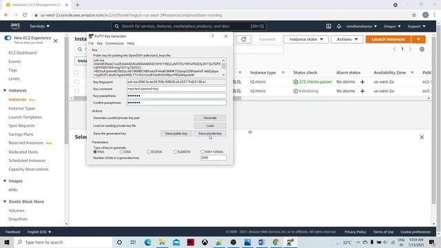Image resolution: width=441 pixels, height=248 pixels.
Task: Close the New EC2 Experience banner
Action: coord(55,41)
